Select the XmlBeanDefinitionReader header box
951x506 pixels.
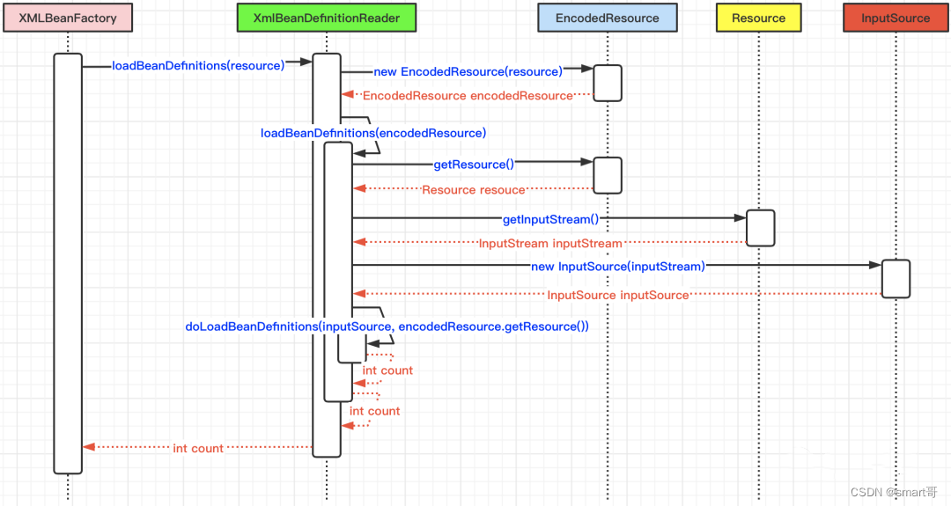tap(327, 18)
